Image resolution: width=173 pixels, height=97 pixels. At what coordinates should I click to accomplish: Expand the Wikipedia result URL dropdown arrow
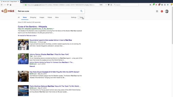click(x=54, y=29)
